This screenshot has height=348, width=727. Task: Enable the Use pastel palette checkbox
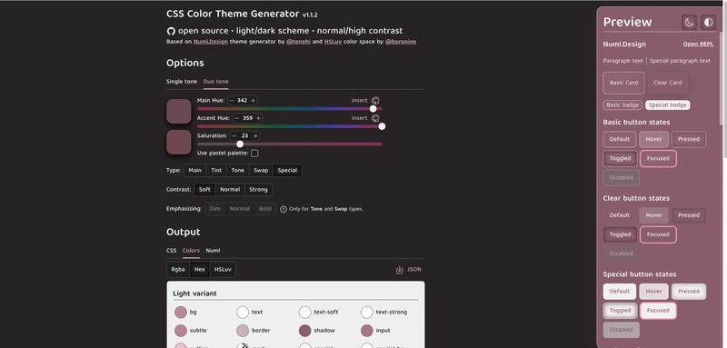(x=254, y=153)
